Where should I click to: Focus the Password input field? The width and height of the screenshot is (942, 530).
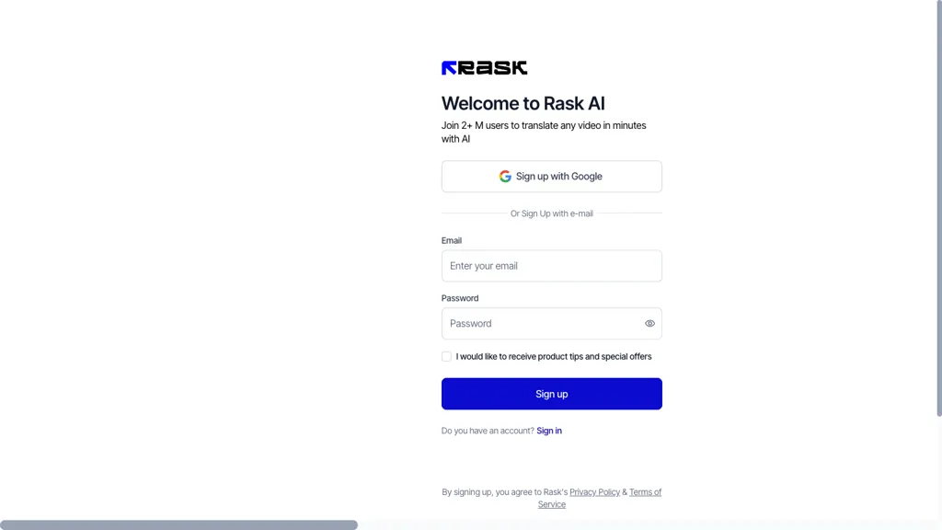pos(543,323)
